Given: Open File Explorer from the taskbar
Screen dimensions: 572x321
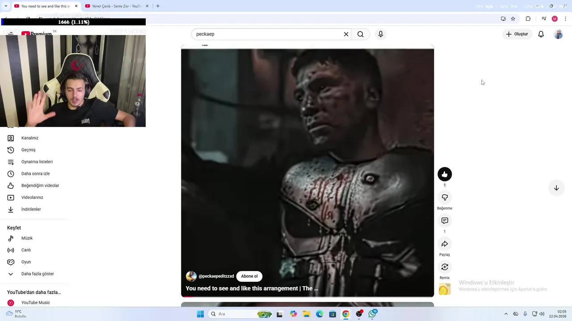Looking at the screenshot, I should [307, 314].
